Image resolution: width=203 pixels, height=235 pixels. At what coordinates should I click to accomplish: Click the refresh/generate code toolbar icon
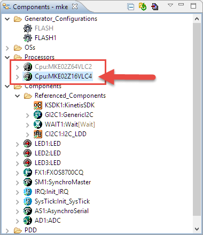point(143,7)
